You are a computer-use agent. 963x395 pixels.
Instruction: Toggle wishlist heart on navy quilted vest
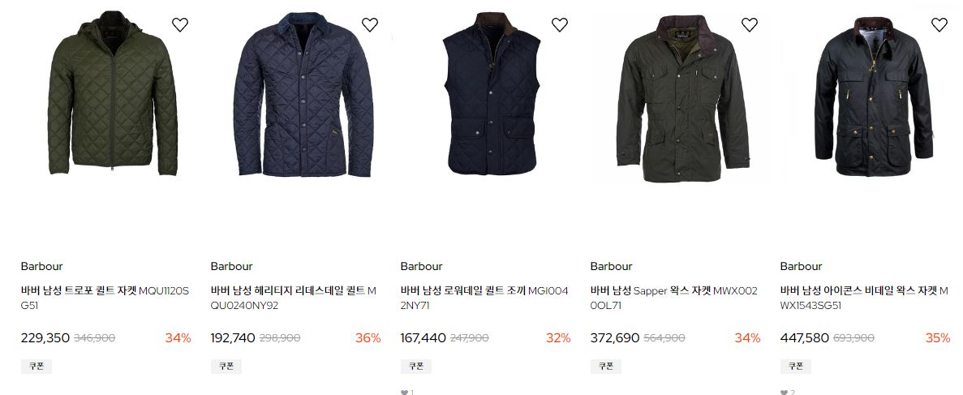pos(560,24)
